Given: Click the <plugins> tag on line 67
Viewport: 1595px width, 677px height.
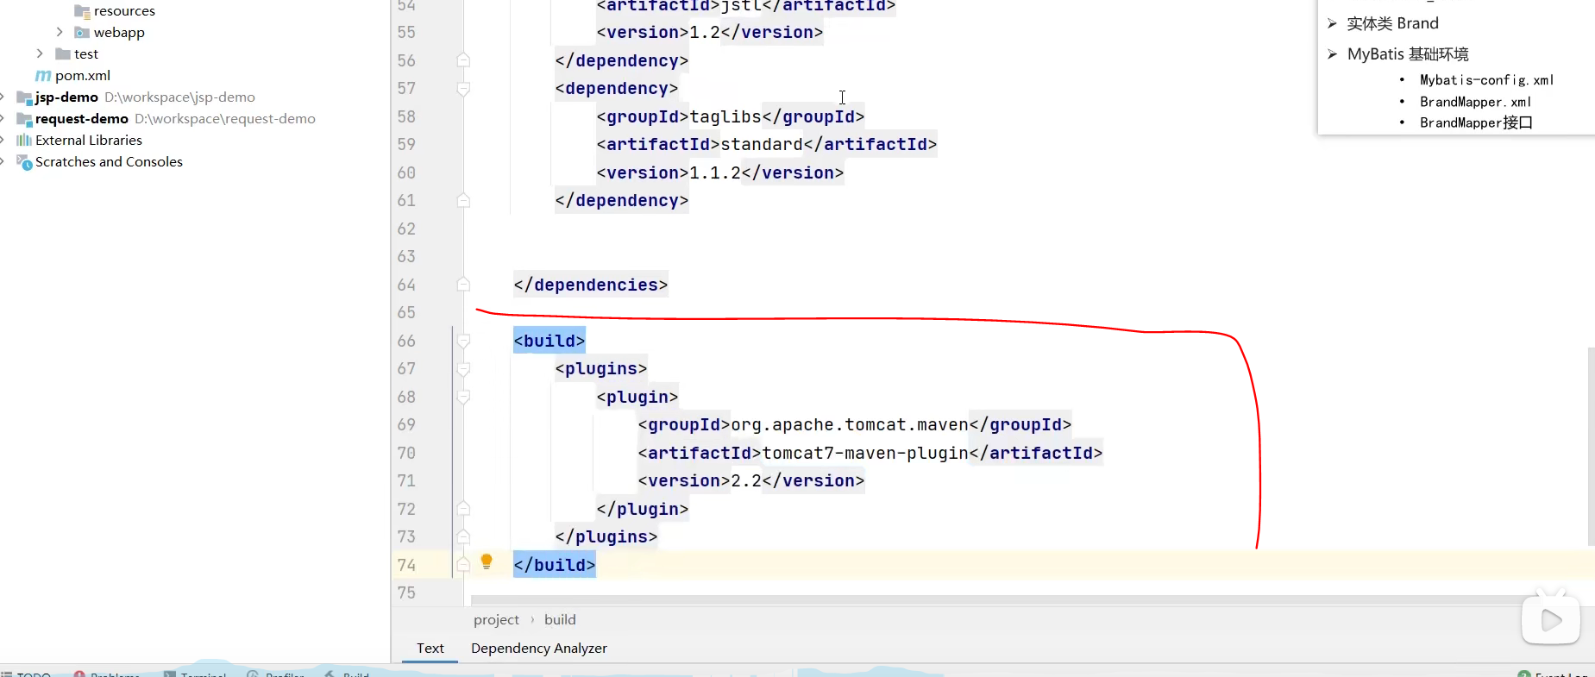Looking at the screenshot, I should [601, 369].
